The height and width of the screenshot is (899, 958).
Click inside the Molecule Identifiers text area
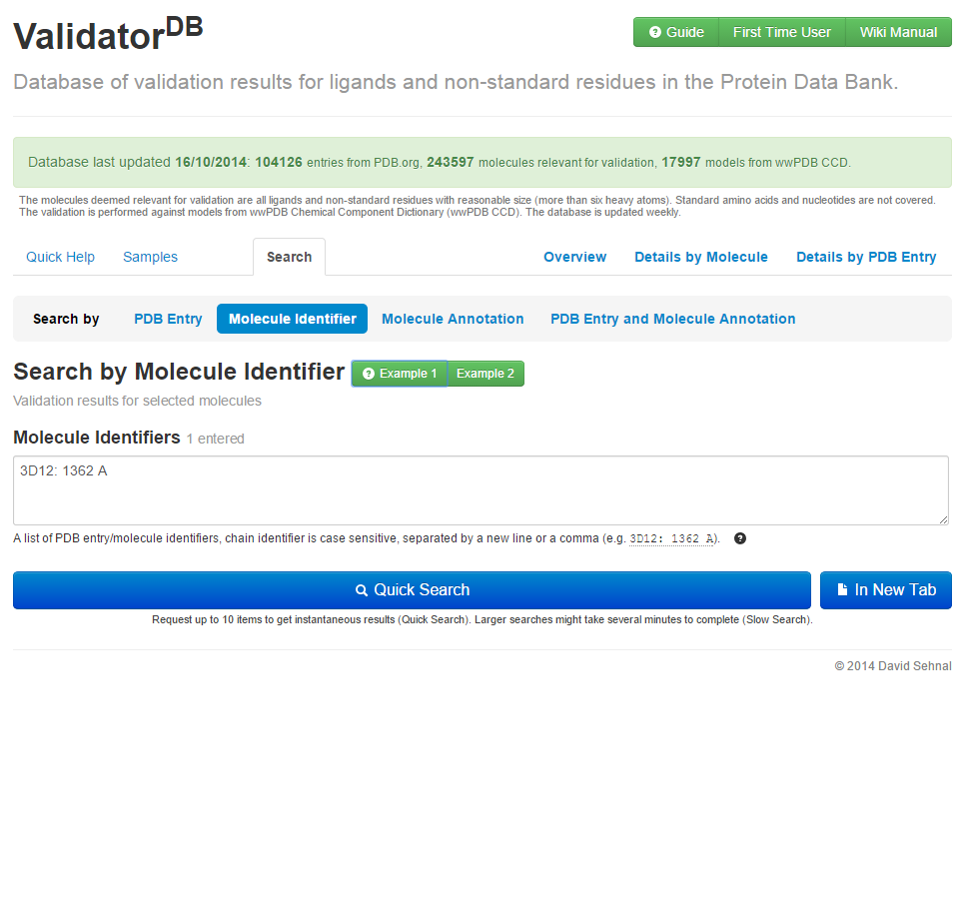(480, 490)
